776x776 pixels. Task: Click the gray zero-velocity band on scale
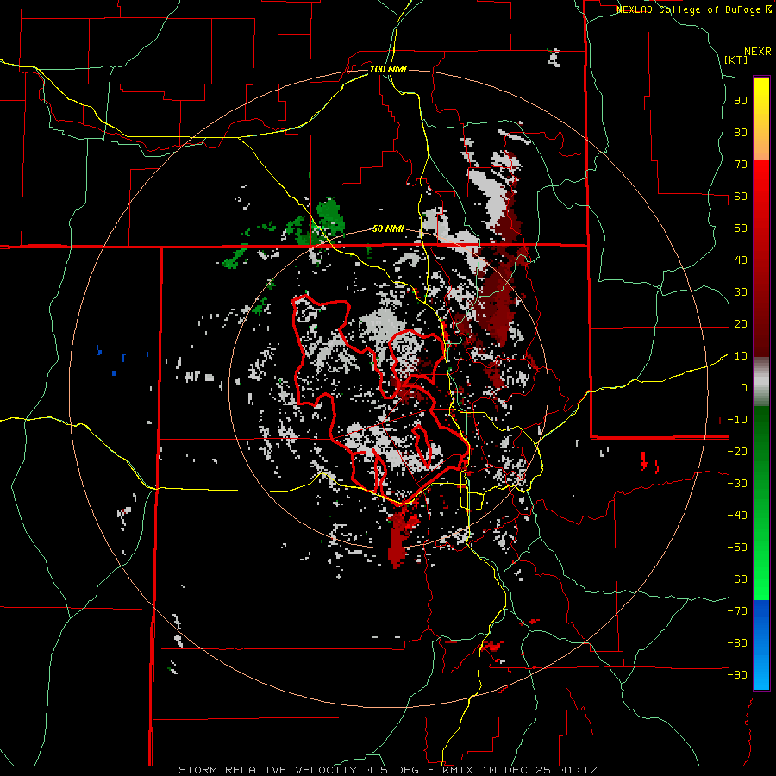click(761, 381)
